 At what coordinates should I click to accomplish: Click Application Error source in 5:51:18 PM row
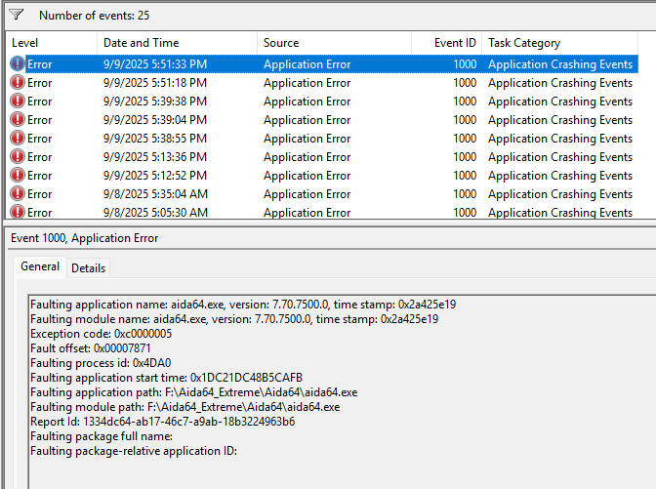(307, 83)
